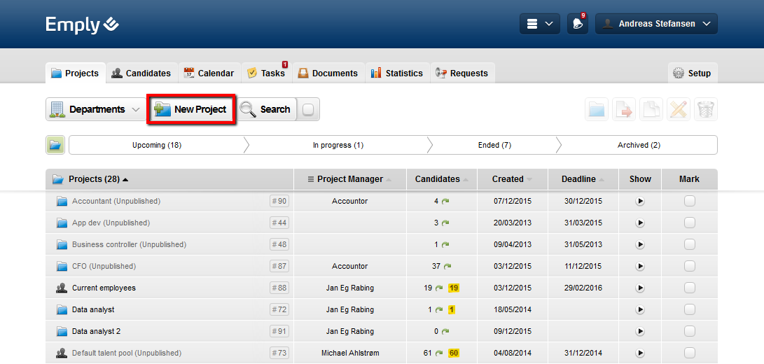764x364 pixels.
Task: Mark the Accountant project checkbox
Action: [x=689, y=202]
